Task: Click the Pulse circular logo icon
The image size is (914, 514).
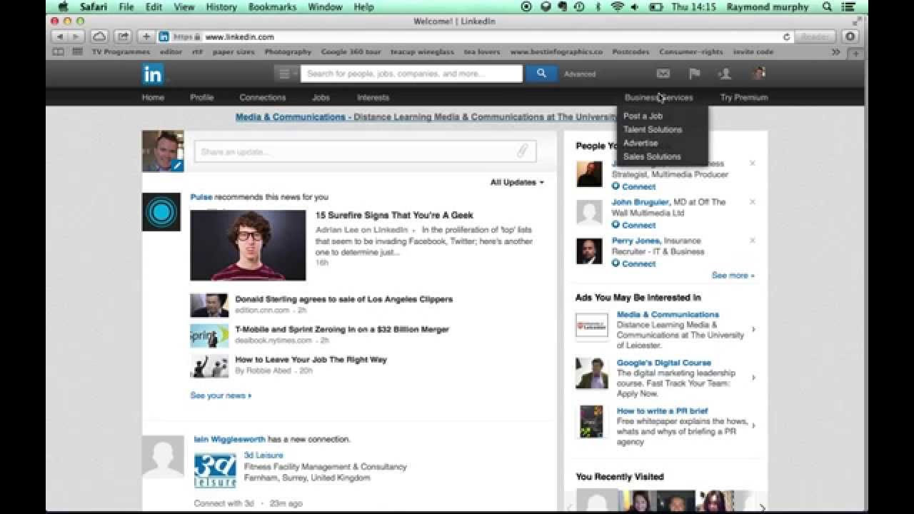Action: (x=161, y=212)
